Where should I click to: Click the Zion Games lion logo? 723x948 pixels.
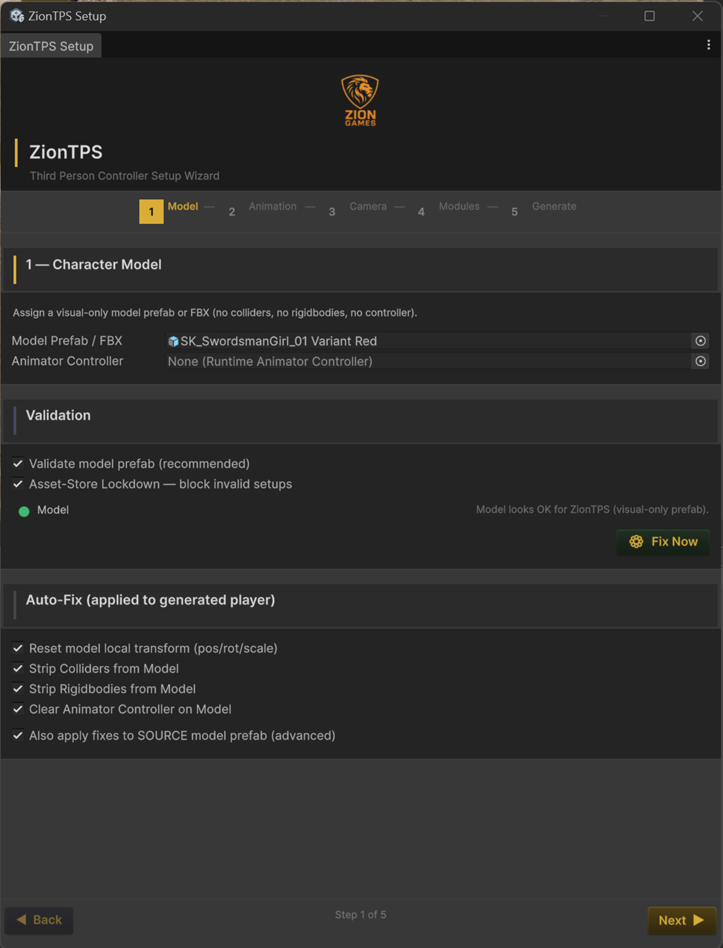coord(360,100)
